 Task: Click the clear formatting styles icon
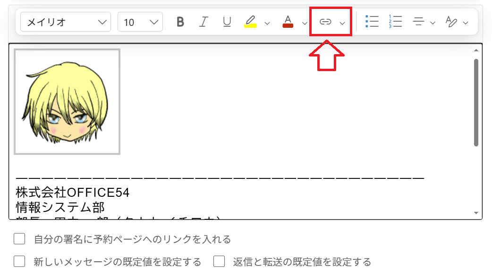coord(451,22)
